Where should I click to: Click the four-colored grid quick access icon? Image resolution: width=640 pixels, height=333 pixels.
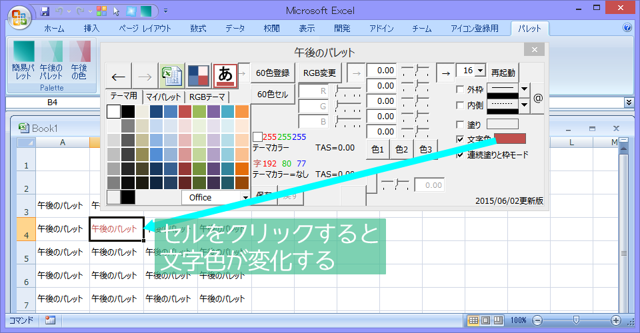tap(101, 11)
